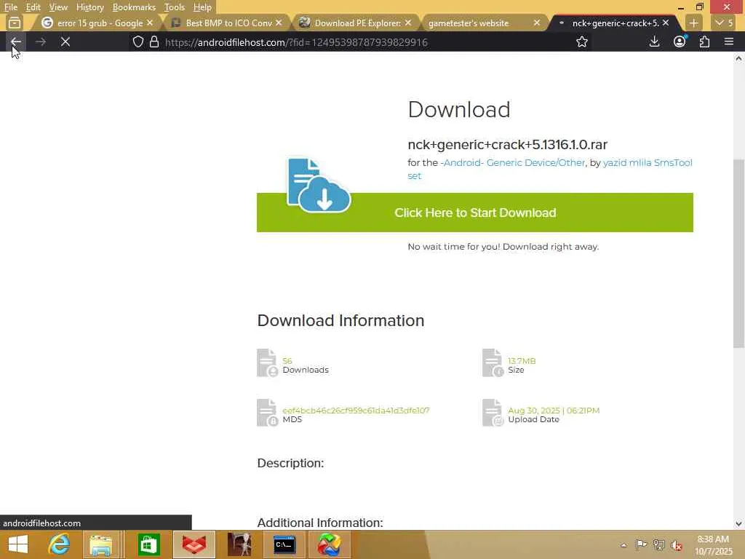This screenshot has width=745, height=559.
Task: Click the cloud download file icon
Action: coord(319,186)
